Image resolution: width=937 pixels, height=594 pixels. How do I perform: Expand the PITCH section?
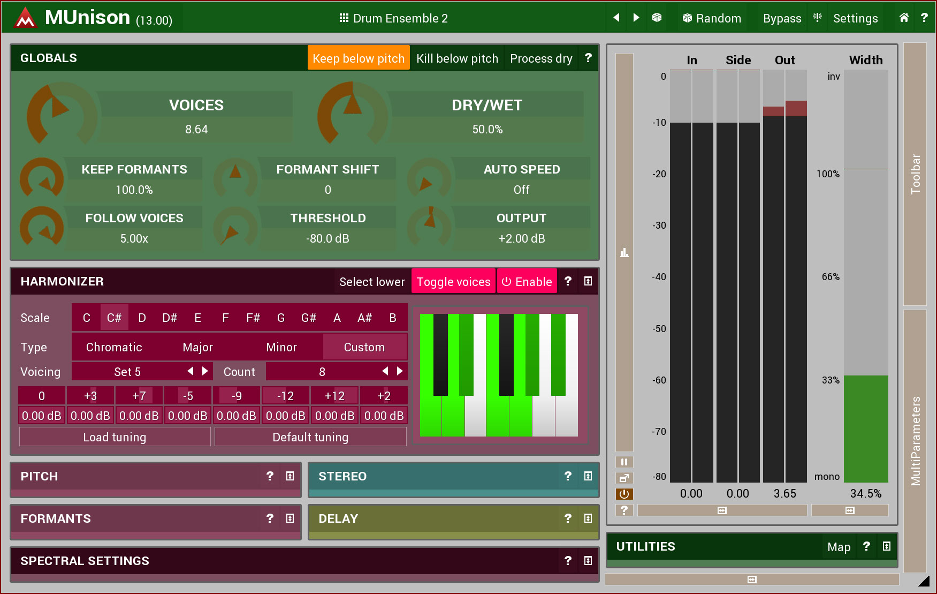pyautogui.click(x=290, y=476)
